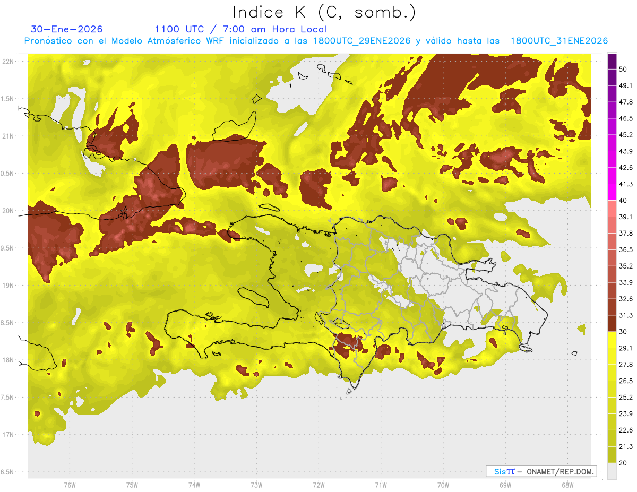637x492 pixels.
Task: Click the '75W' longitude label
Action: click(132, 486)
